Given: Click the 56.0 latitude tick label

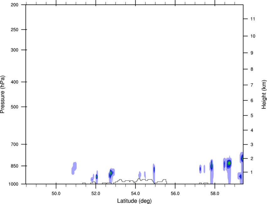Looking at the screenshot, I should [x=175, y=194].
